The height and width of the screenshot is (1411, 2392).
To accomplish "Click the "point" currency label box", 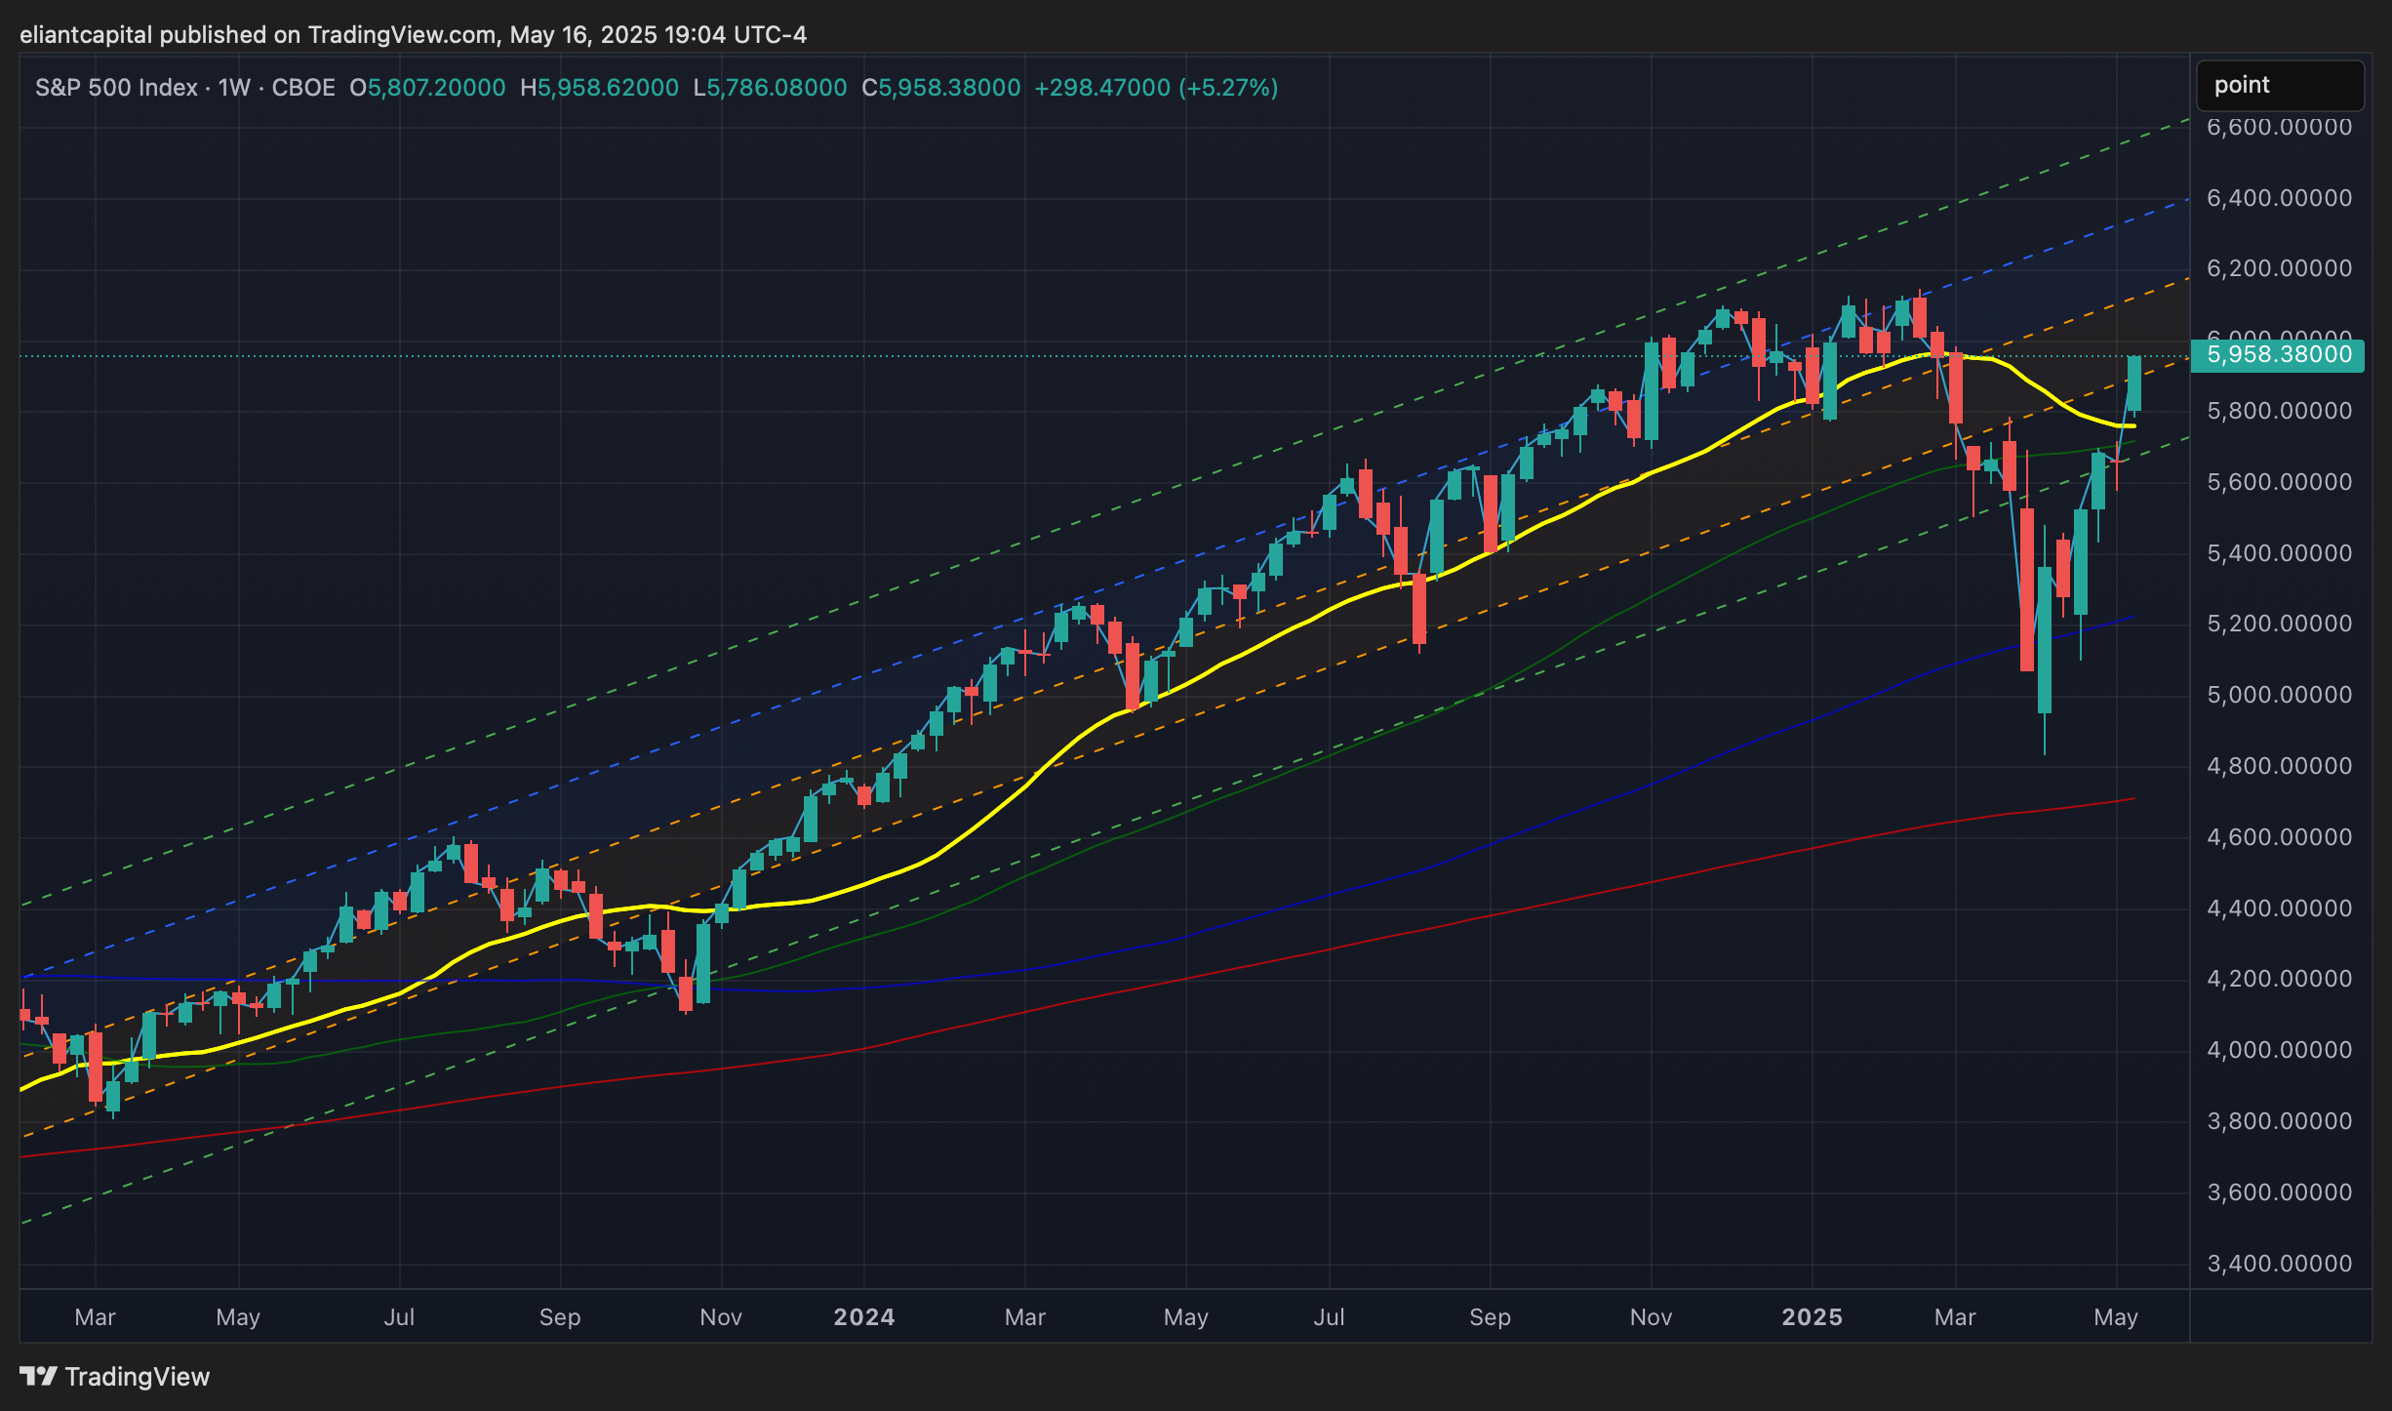I will coord(2279,86).
